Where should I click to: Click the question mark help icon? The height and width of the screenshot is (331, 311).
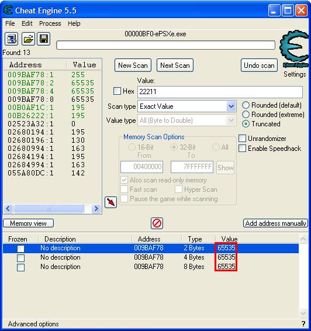[303, 323]
